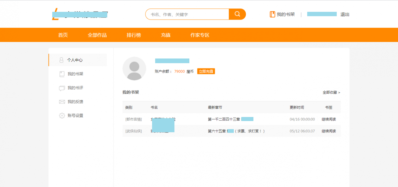Viewport: 398px width, 187px height.
Task: Click the 我的书架 sidebar book icon
Action: pyautogui.click(x=62, y=74)
